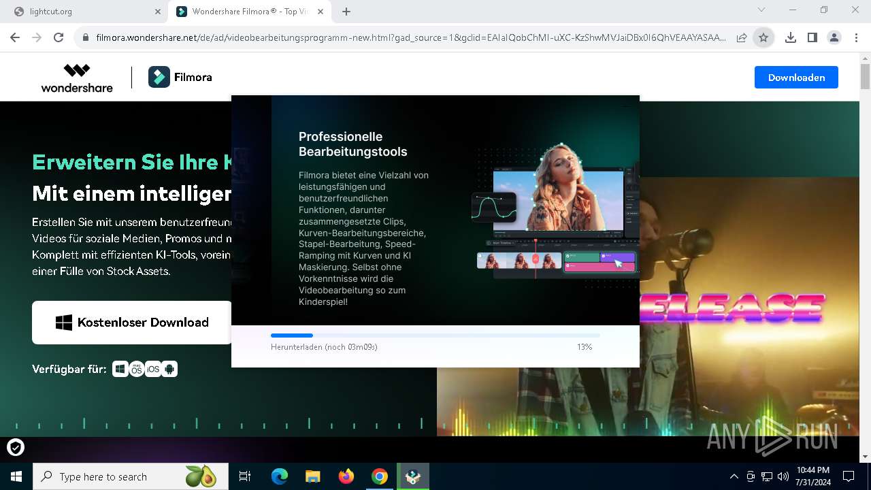
Task: Select the Android platform icon
Action: [x=169, y=369]
